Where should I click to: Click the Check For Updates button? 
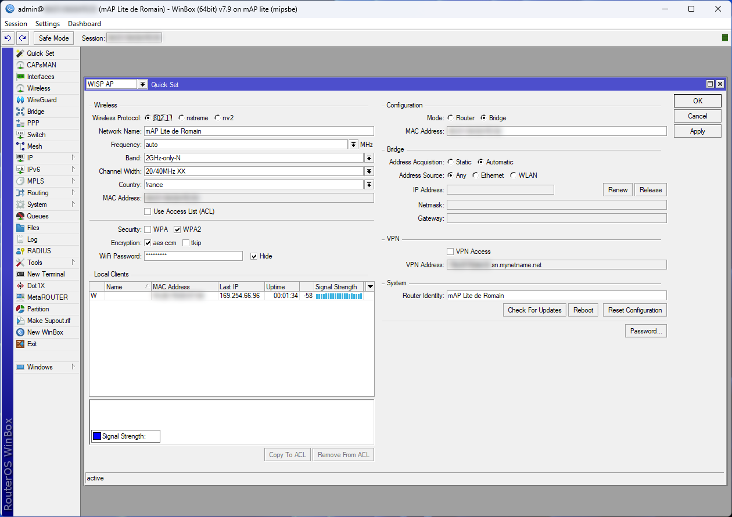tap(534, 310)
